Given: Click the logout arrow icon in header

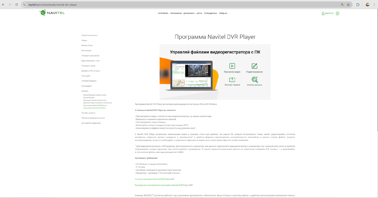Looking at the screenshot, I should [337, 14].
